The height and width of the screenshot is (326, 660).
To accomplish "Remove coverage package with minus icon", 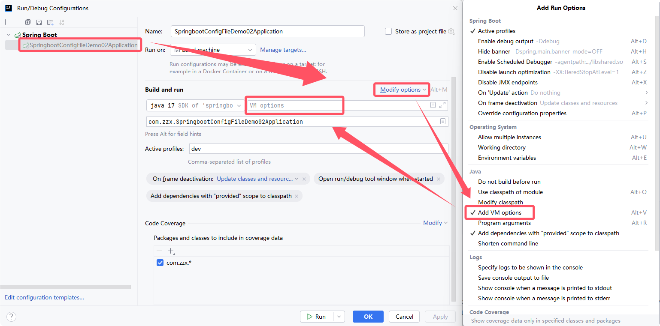I will click(160, 251).
